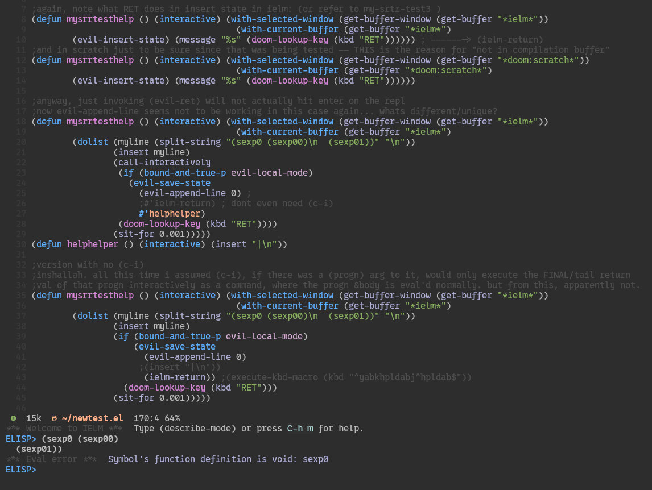This screenshot has width=652, height=490.
Task: Click "*doom:scratch*" string on line 13
Action: coord(445,70)
